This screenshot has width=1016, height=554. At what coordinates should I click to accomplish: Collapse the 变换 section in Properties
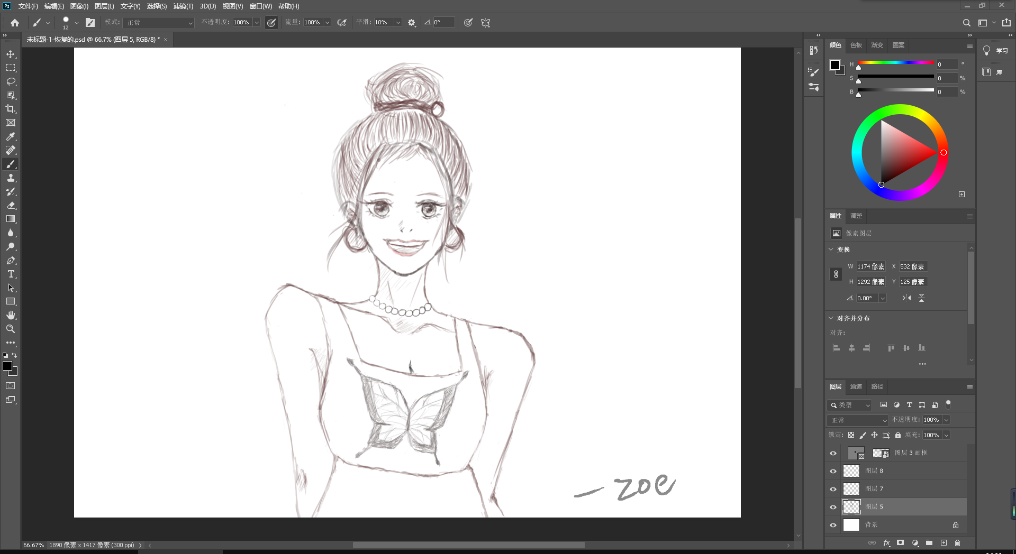(831, 249)
